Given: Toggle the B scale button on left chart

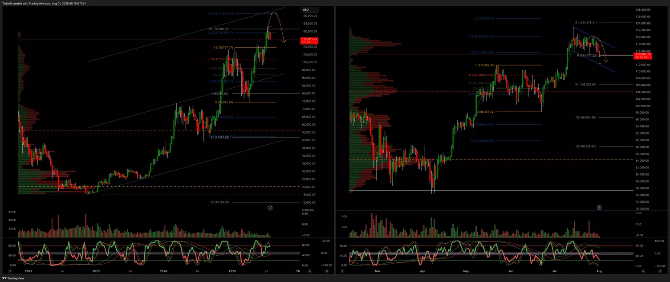Looking at the screenshot, I should pyautogui.click(x=326, y=271).
